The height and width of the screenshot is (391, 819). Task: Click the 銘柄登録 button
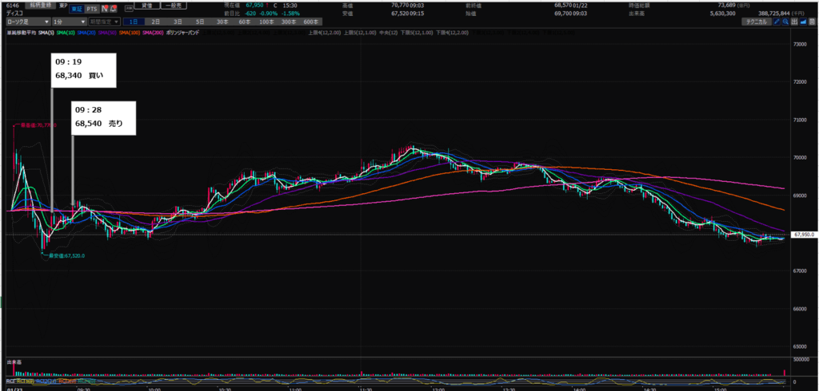39,6
